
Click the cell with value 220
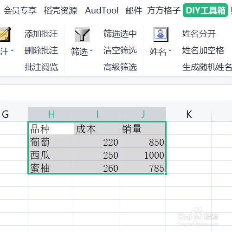(97, 142)
